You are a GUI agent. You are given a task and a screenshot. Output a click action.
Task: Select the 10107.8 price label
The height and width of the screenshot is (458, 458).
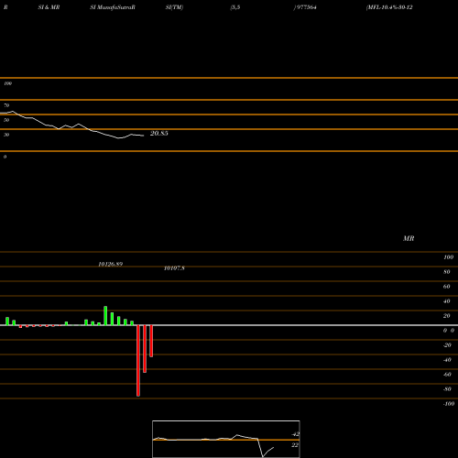point(174,268)
